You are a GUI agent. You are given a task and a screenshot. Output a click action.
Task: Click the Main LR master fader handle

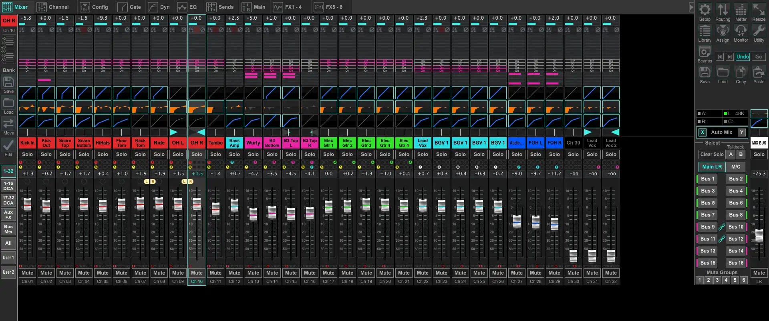tap(759, 235)
